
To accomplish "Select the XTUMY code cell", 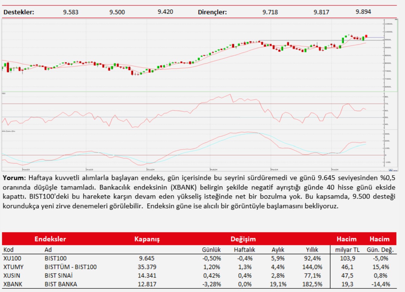I will (x=13, y=267).
